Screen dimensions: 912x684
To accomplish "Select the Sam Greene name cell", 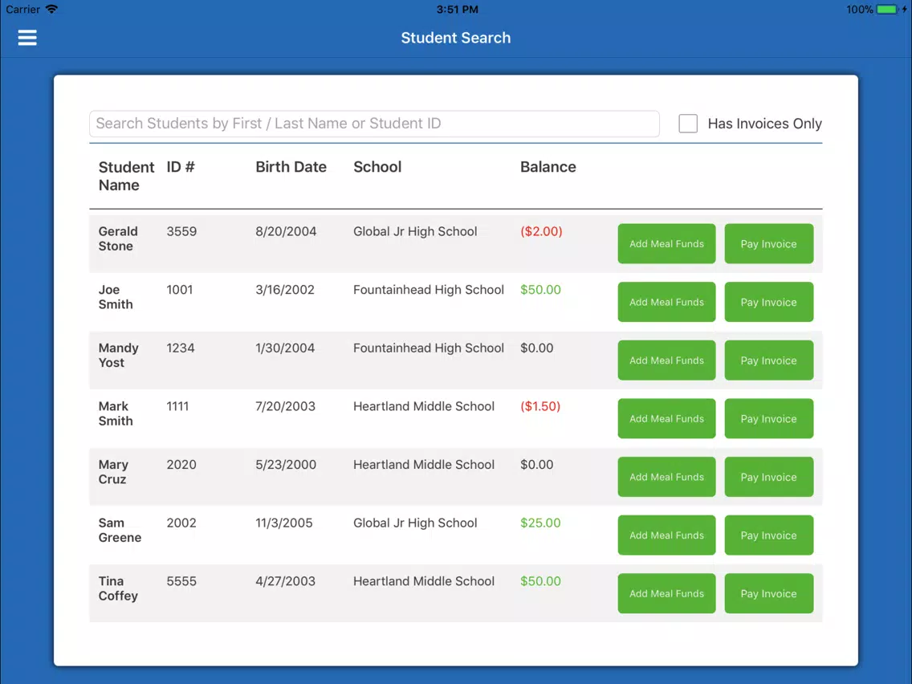I will [120, 530].
